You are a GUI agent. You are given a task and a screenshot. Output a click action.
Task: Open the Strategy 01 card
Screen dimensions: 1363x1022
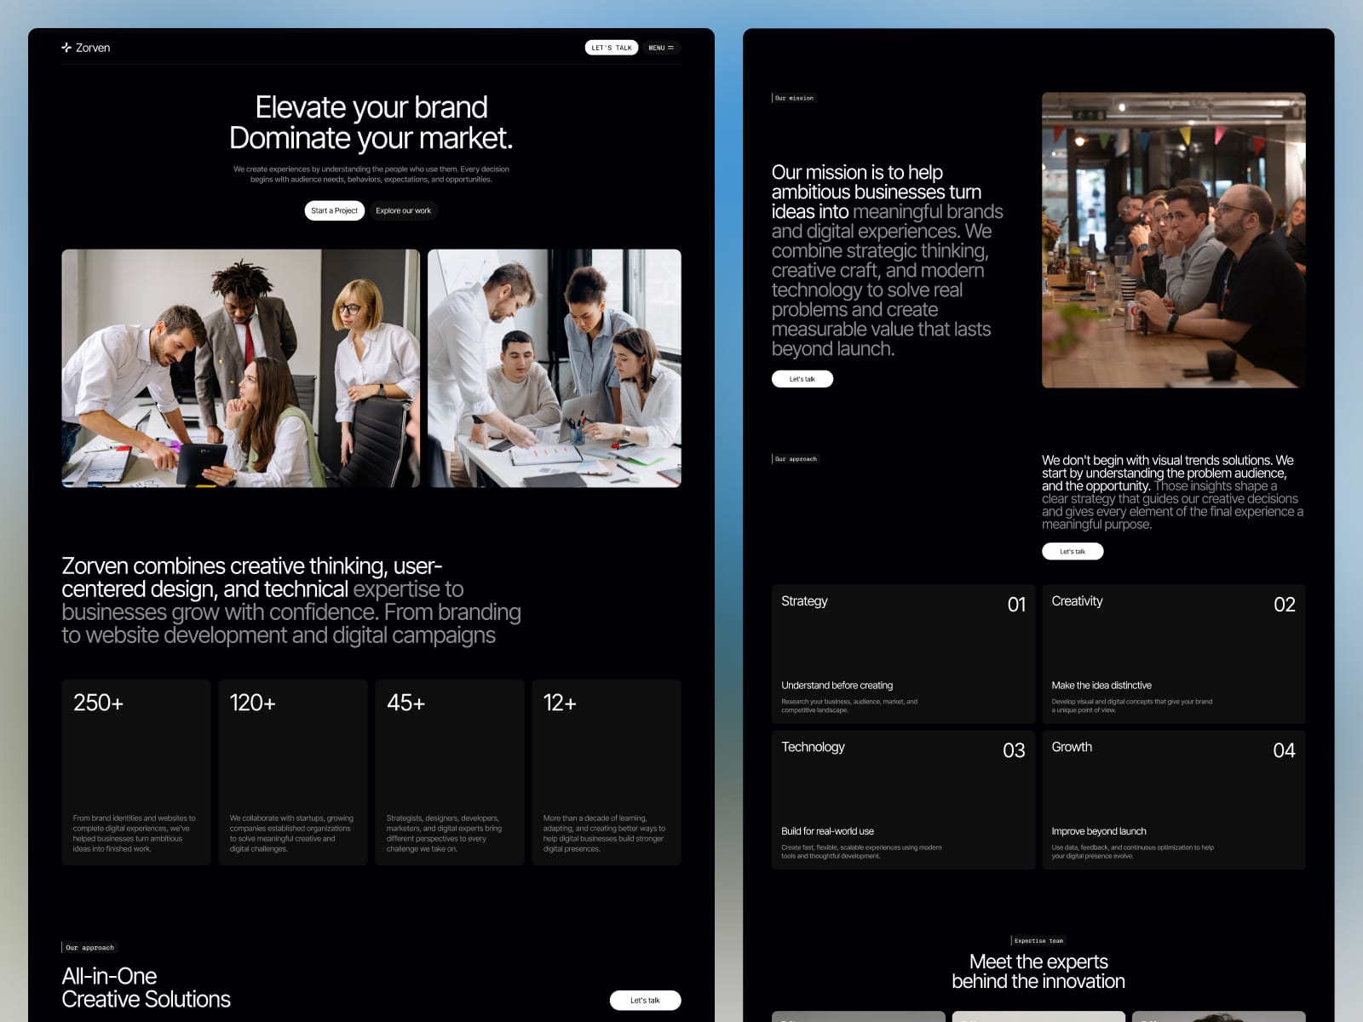pyautogui.click(x=904, y=654)
